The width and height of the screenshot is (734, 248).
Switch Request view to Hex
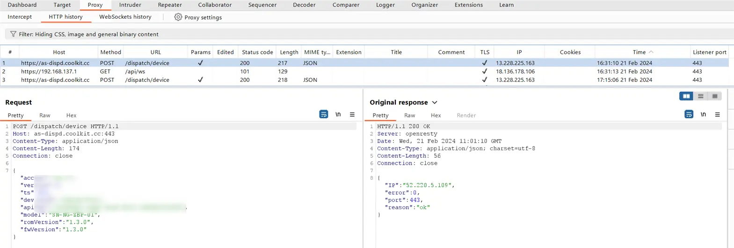tap(71, 115)
